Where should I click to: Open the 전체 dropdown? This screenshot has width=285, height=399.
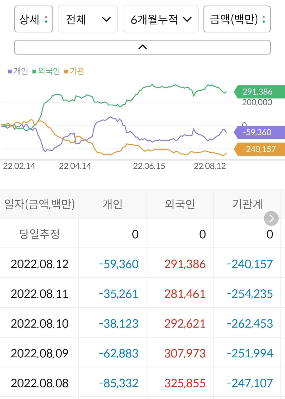pyautogui.click(x=88, y=20)
